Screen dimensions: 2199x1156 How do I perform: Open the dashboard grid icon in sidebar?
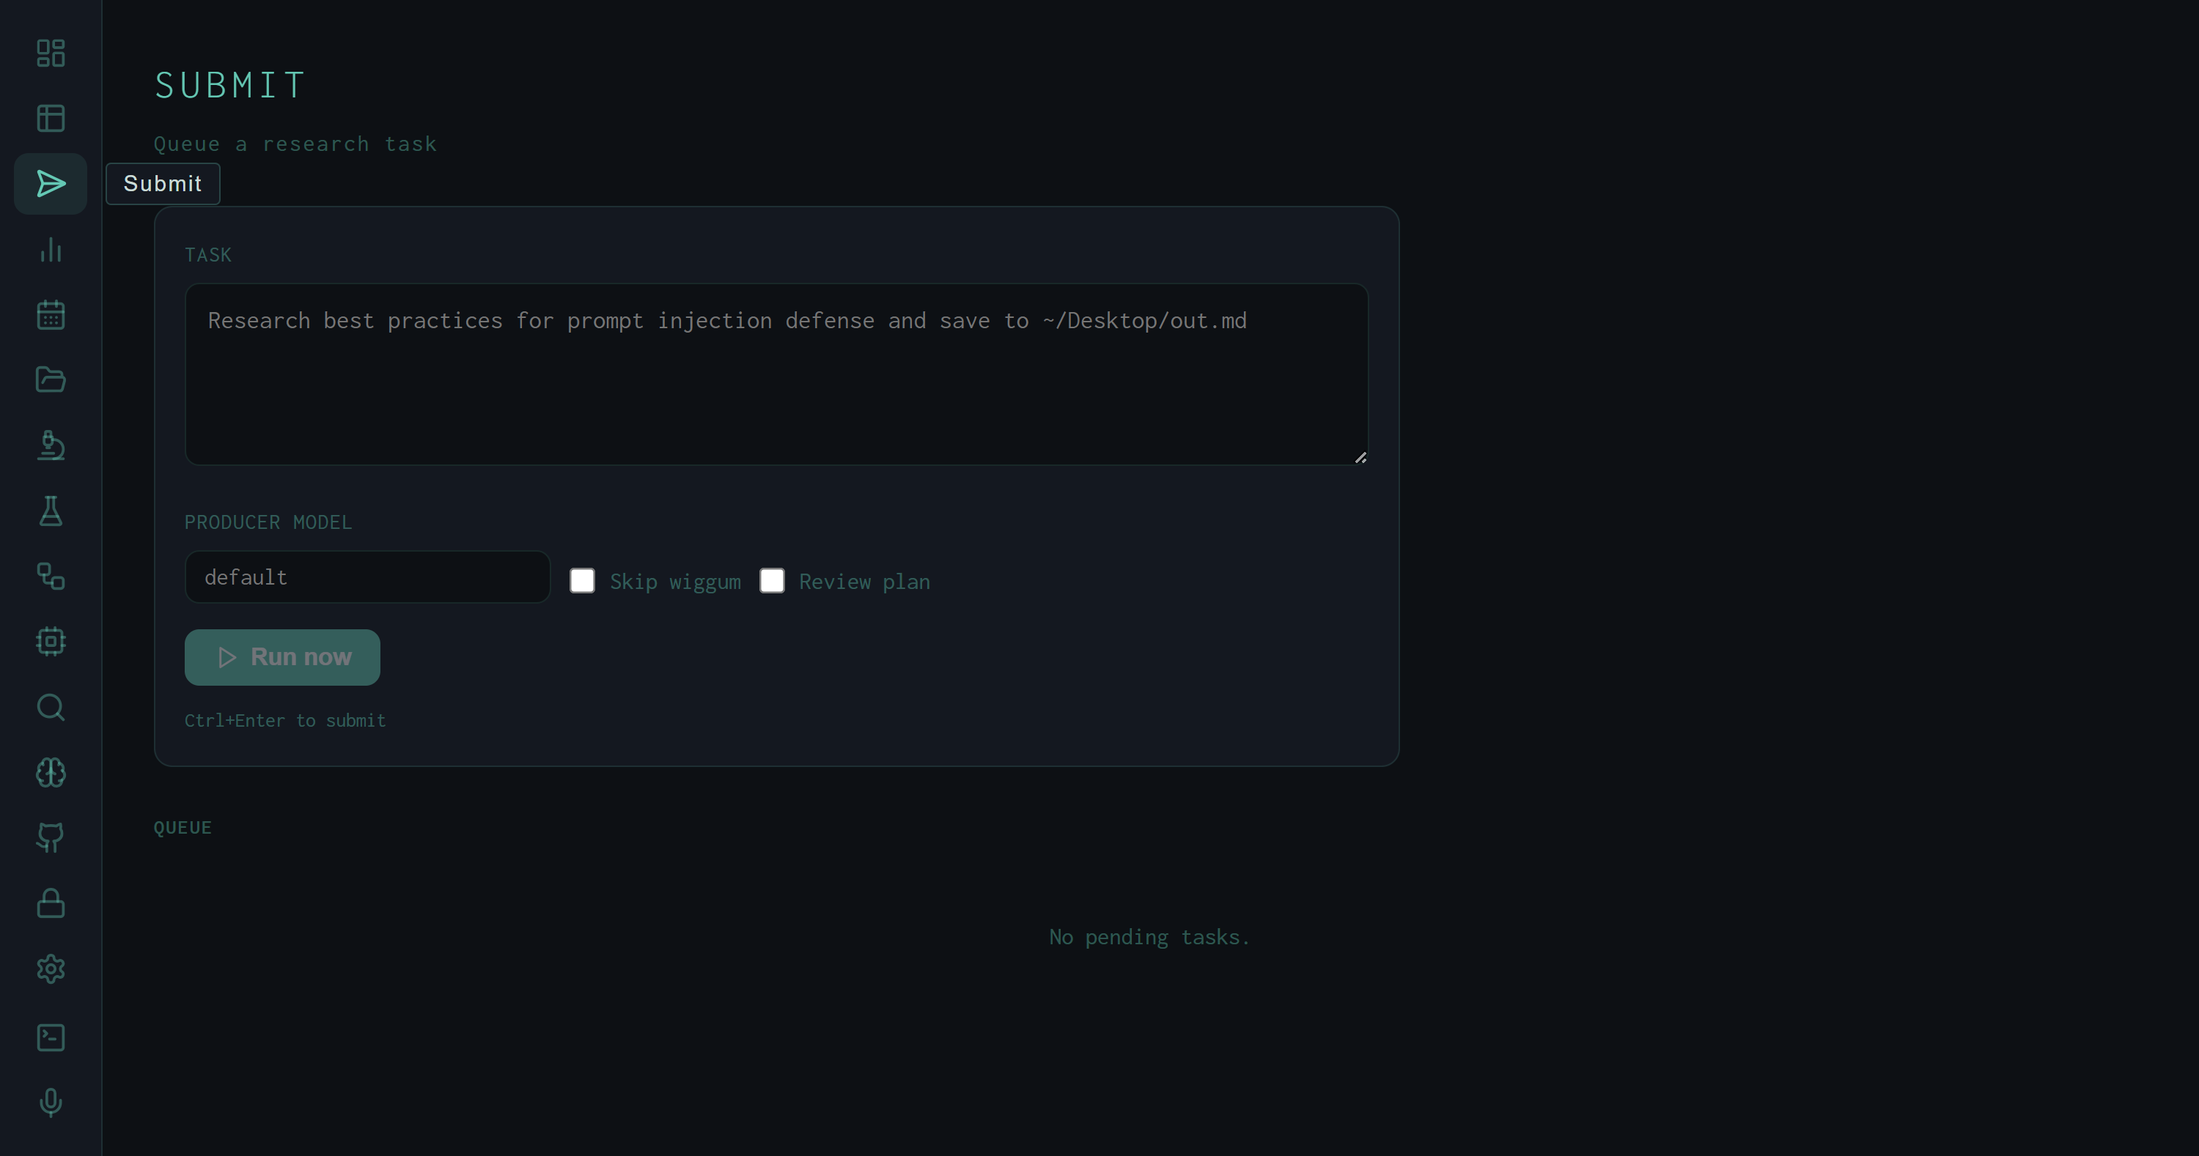pos(51,53)
